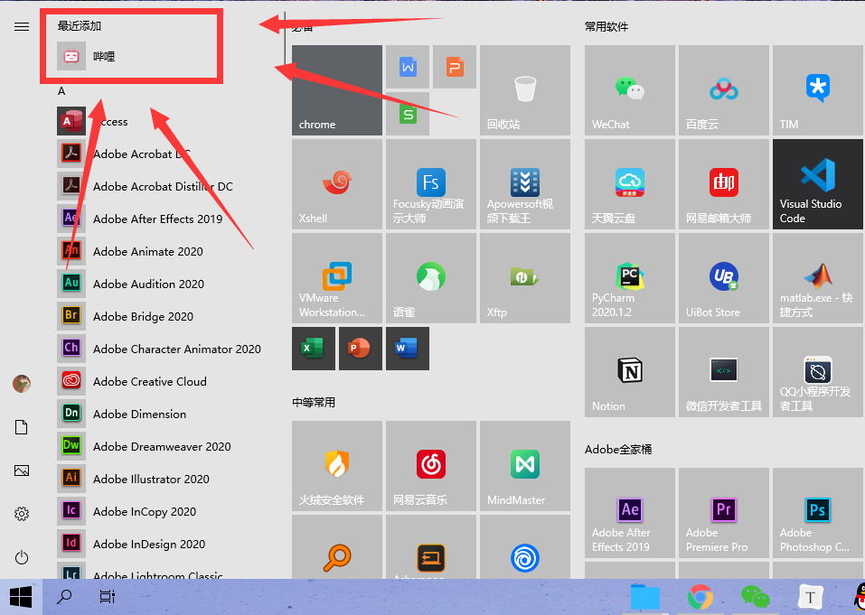Open the WPS Presentation small tile
The height and width of the screenshot is (615, 865).
coord(455,67)
